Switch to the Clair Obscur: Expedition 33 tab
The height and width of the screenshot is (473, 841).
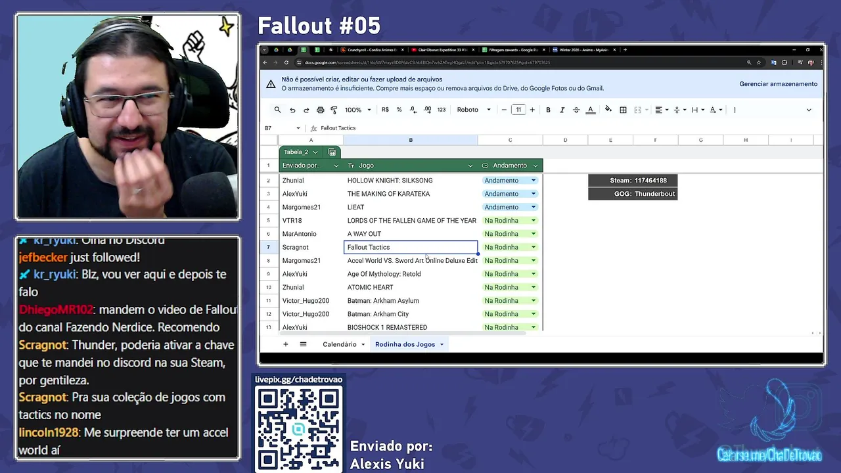pyautogui.click(x=442, y=50)
